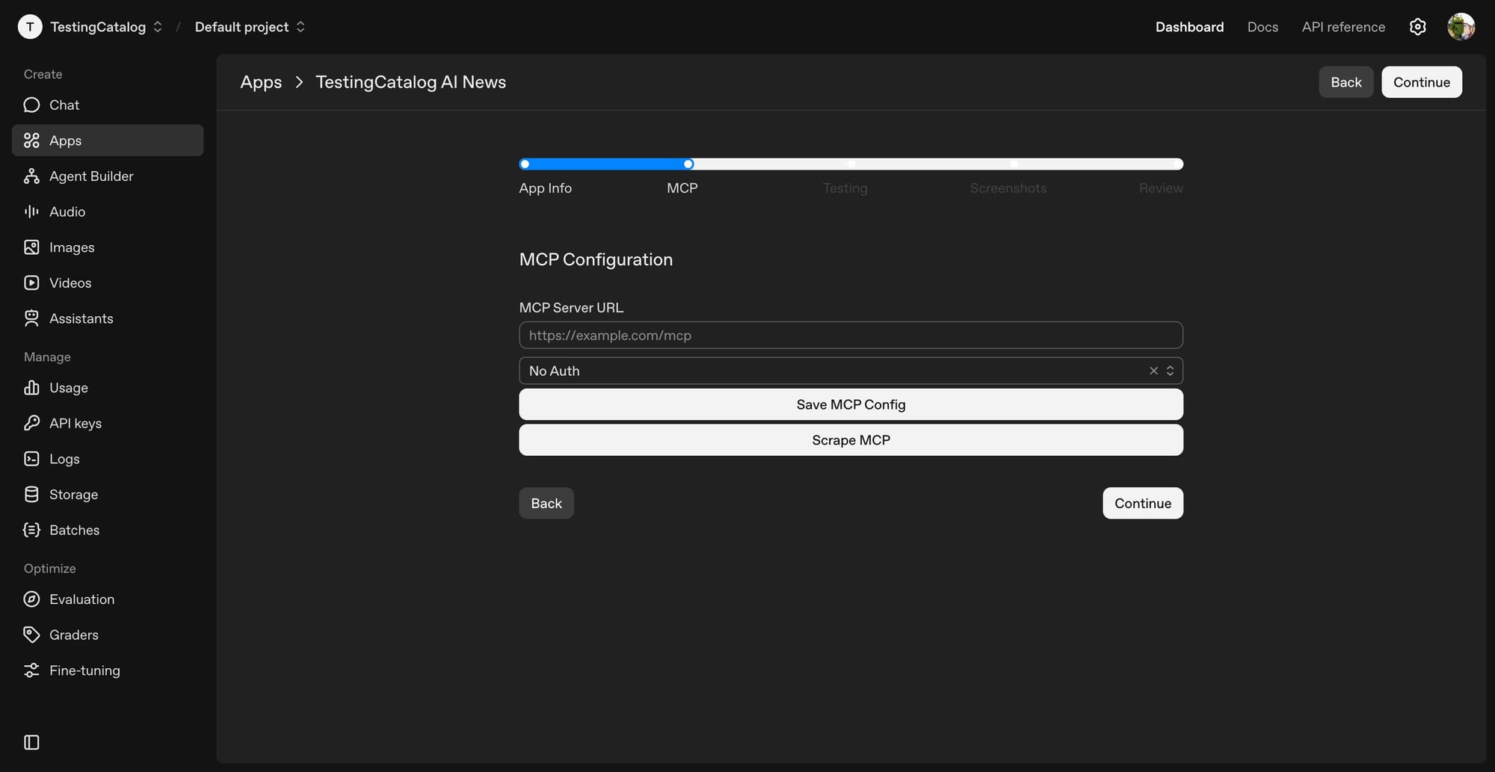Open the Audio section
The width and height of the screenshot is (1495, 772).
66,211
